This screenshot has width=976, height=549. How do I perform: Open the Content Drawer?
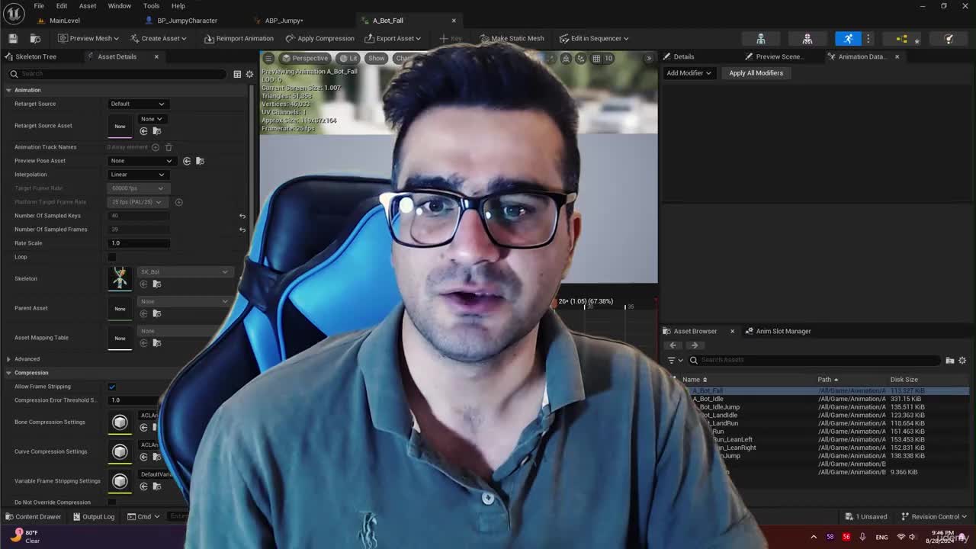pyautogui.click(x=33, y=516)
